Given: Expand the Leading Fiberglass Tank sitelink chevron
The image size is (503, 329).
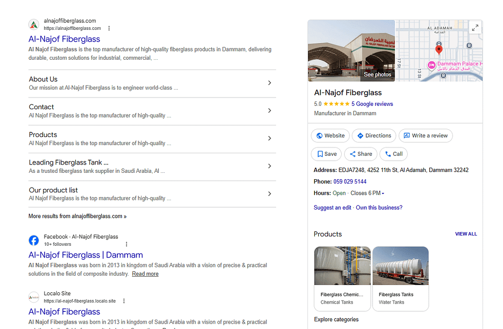Looking at the screenshot, I should [x=269, y=166].
